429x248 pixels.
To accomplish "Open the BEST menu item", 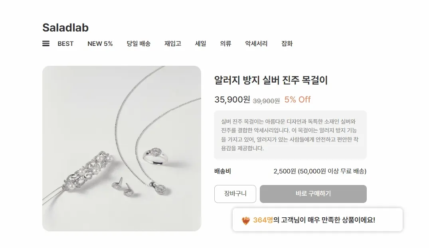I will point(65,43).
